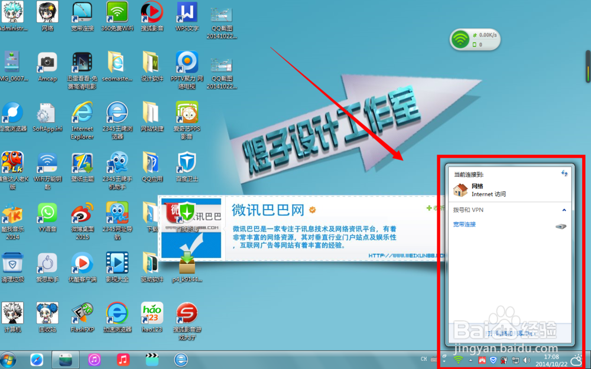Open the 清理垃圾 desktop icon
Viewport: 591px width, 369px height.
click(13, 267)
